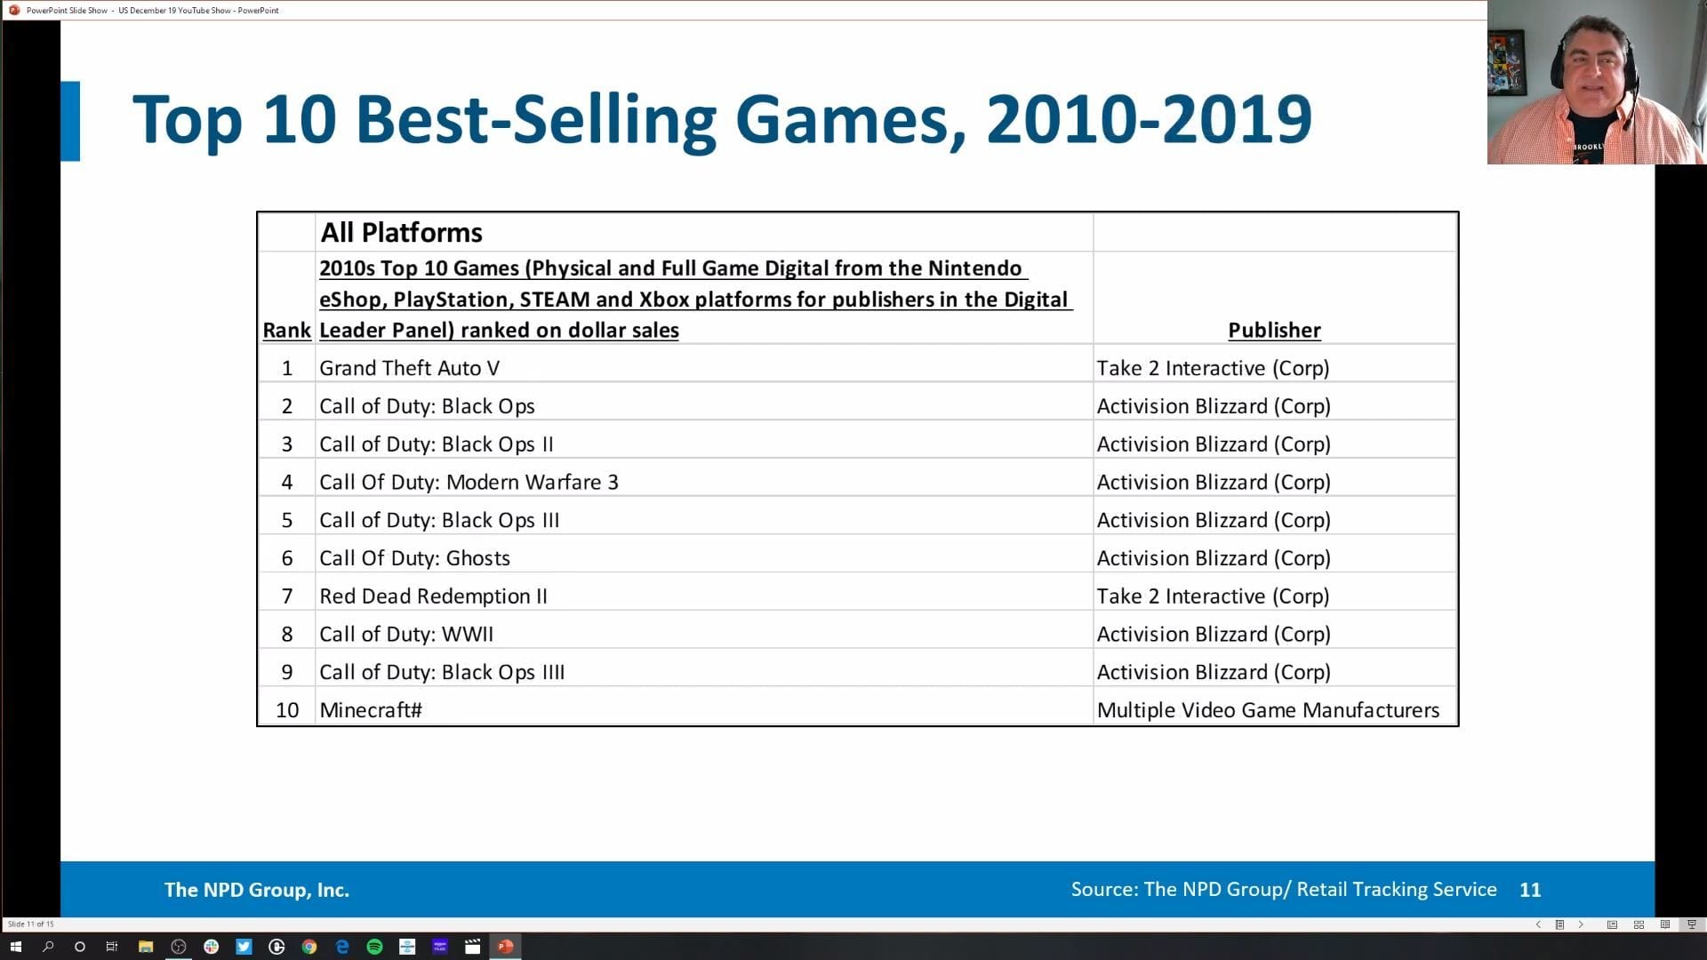Open Slack from the taskbar
1707x960 pixels.
pyautogui.click(x=211, y=947)
